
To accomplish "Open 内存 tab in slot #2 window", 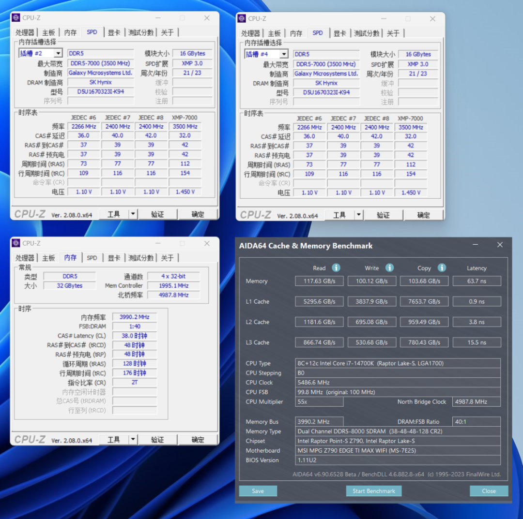I will click(x=70, y=32).
